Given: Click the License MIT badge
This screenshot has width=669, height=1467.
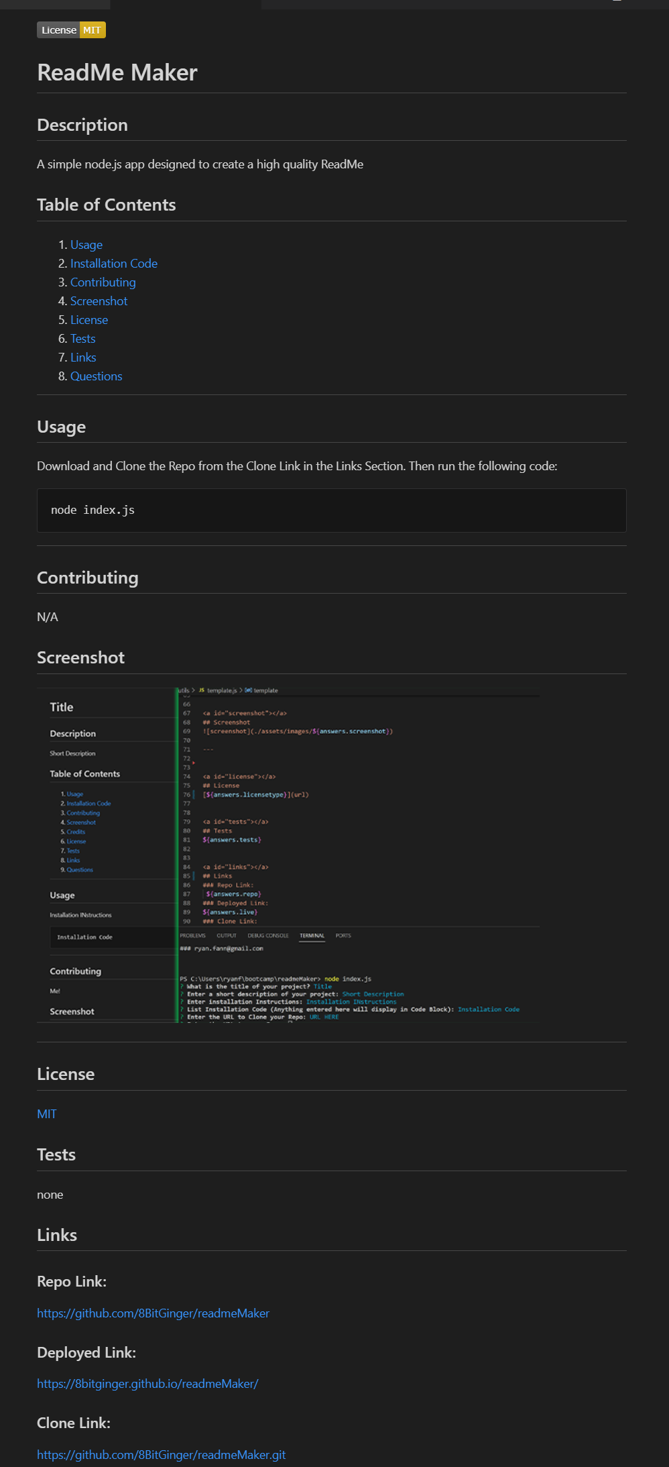Looking at the screenshot, I should tap(71, 30).
